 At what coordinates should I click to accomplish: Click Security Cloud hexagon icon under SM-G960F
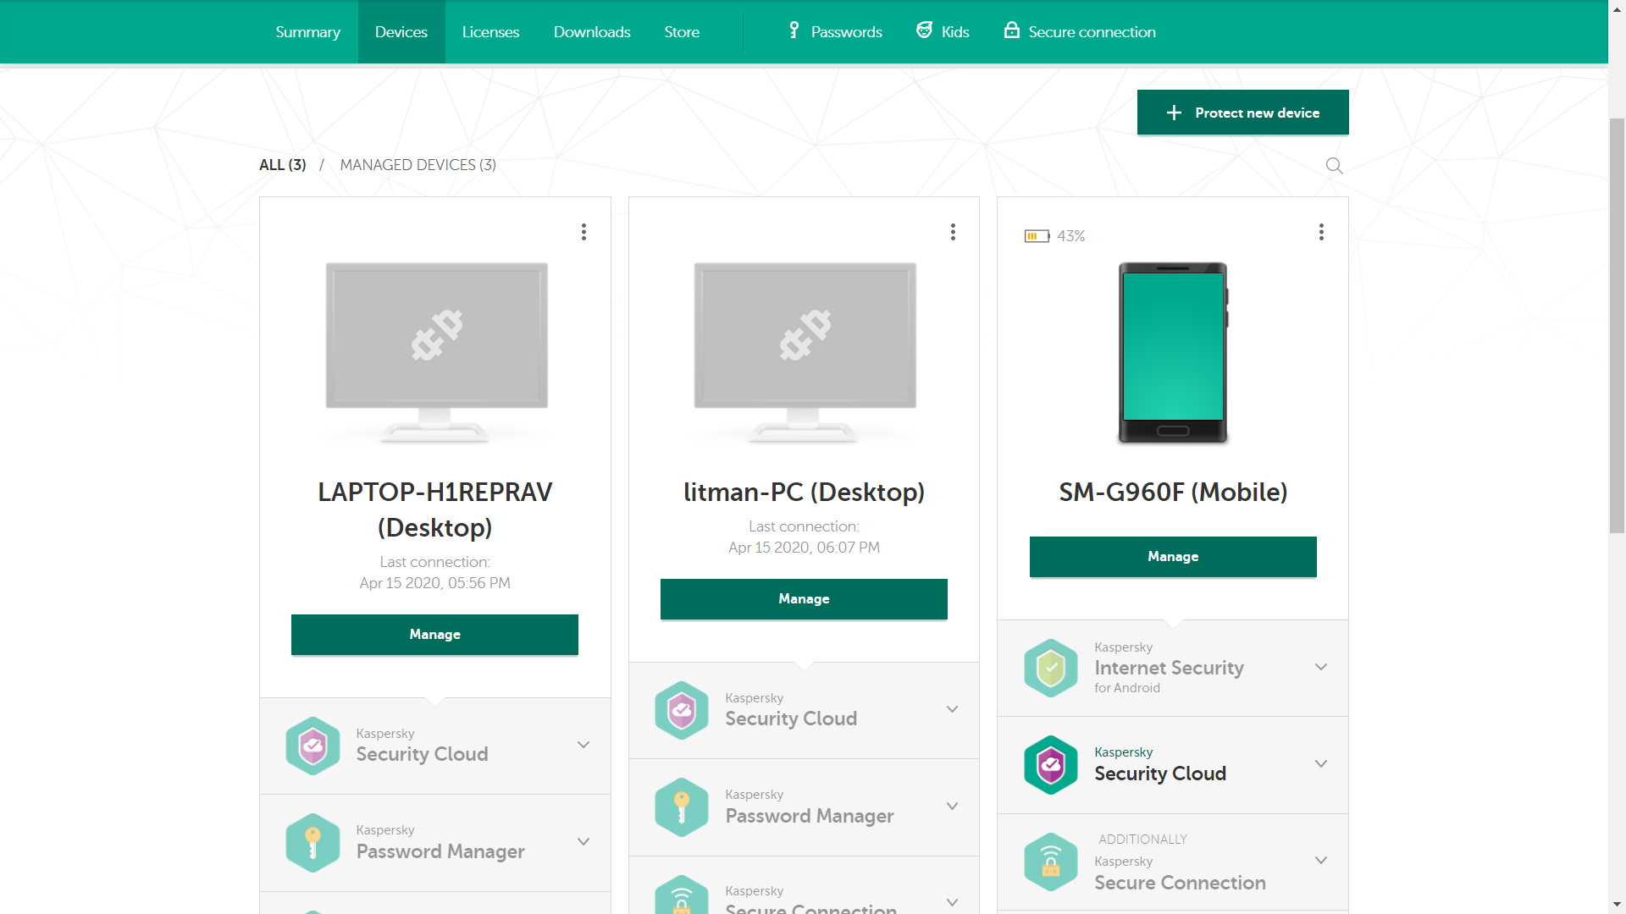(x=1050, y=765)
